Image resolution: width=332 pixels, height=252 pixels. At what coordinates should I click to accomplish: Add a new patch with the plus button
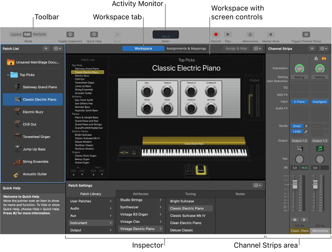(x=46, y=49)
